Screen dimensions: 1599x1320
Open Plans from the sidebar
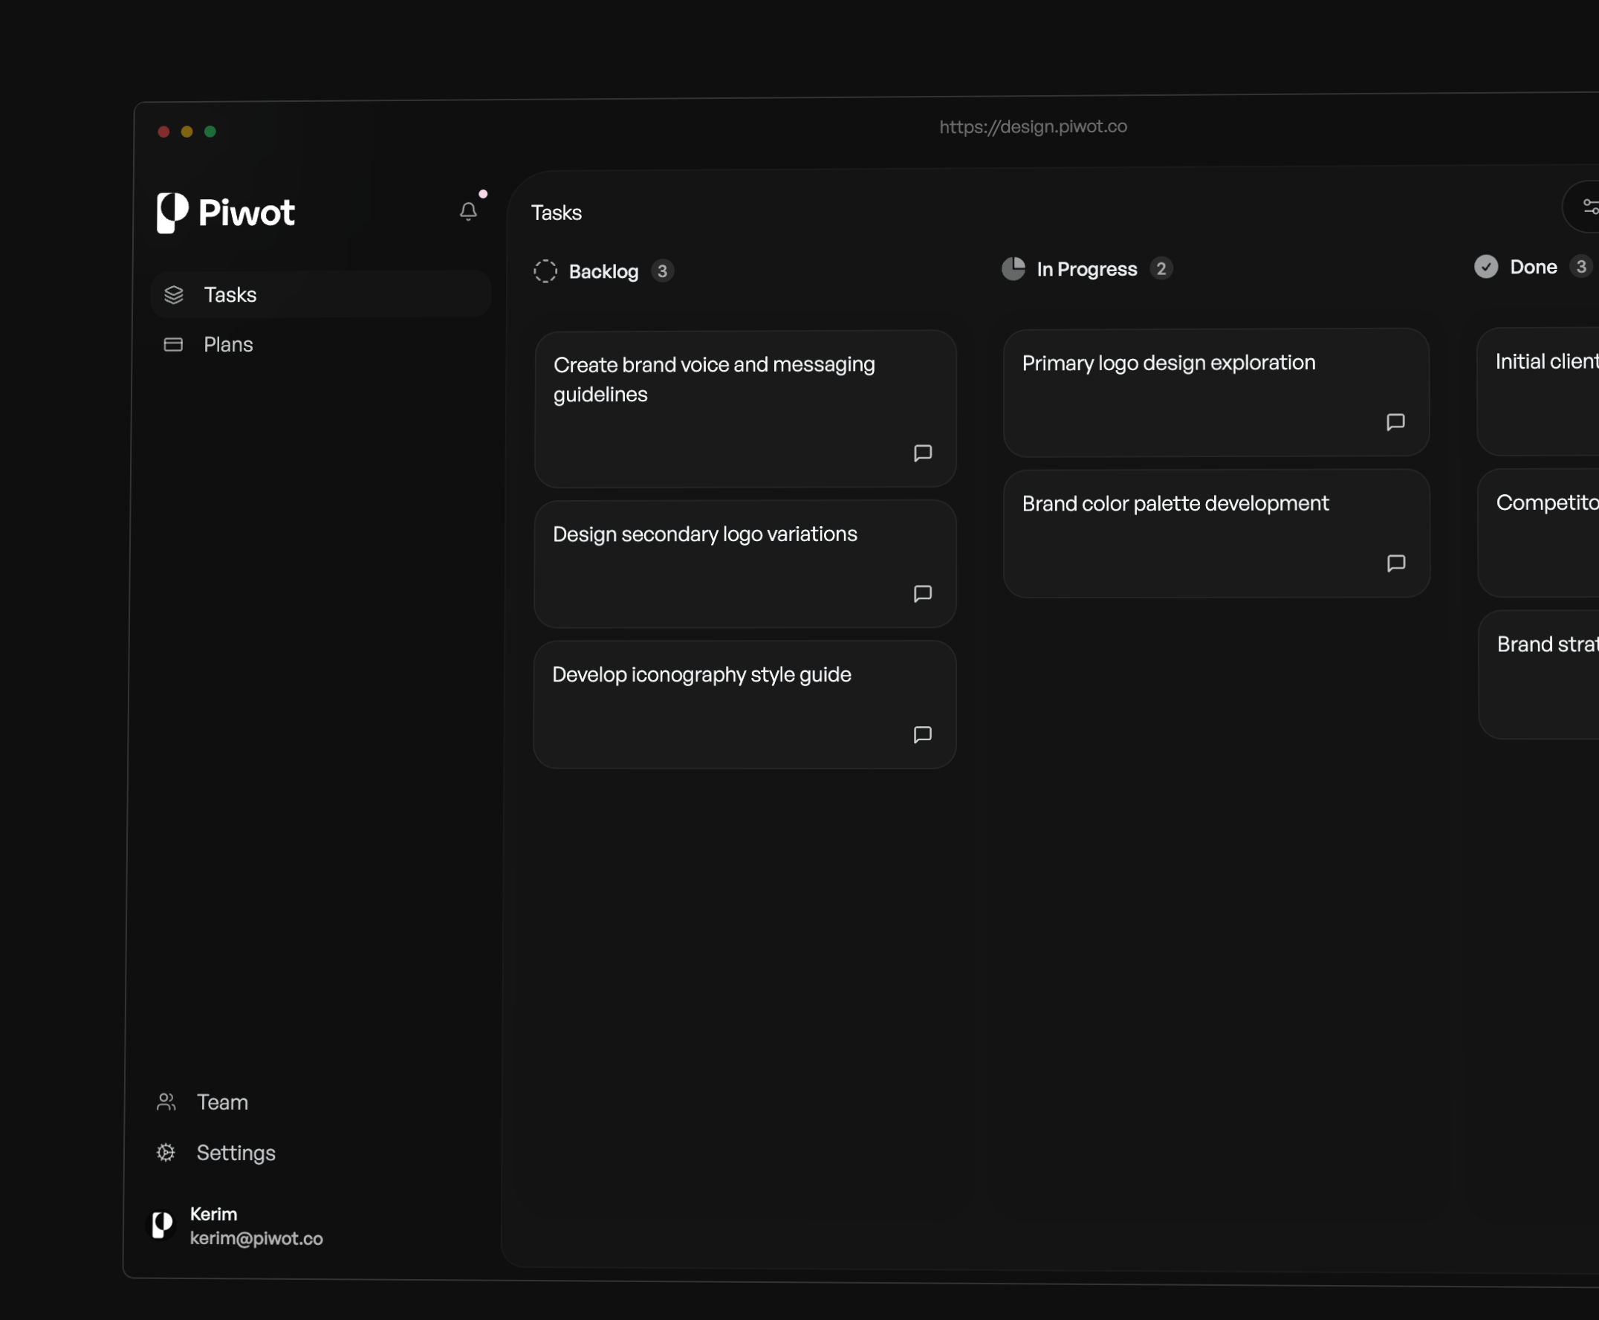click(x=228, y=344)
